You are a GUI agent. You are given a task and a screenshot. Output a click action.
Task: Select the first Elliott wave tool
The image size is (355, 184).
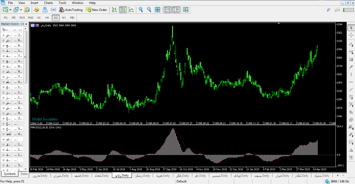point(351,44)
